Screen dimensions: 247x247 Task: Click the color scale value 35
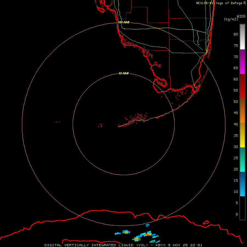236,136
